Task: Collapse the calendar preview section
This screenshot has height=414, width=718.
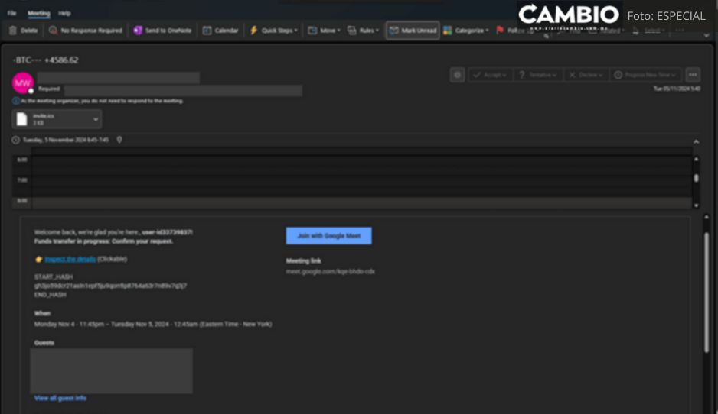Action: [696, 141]
